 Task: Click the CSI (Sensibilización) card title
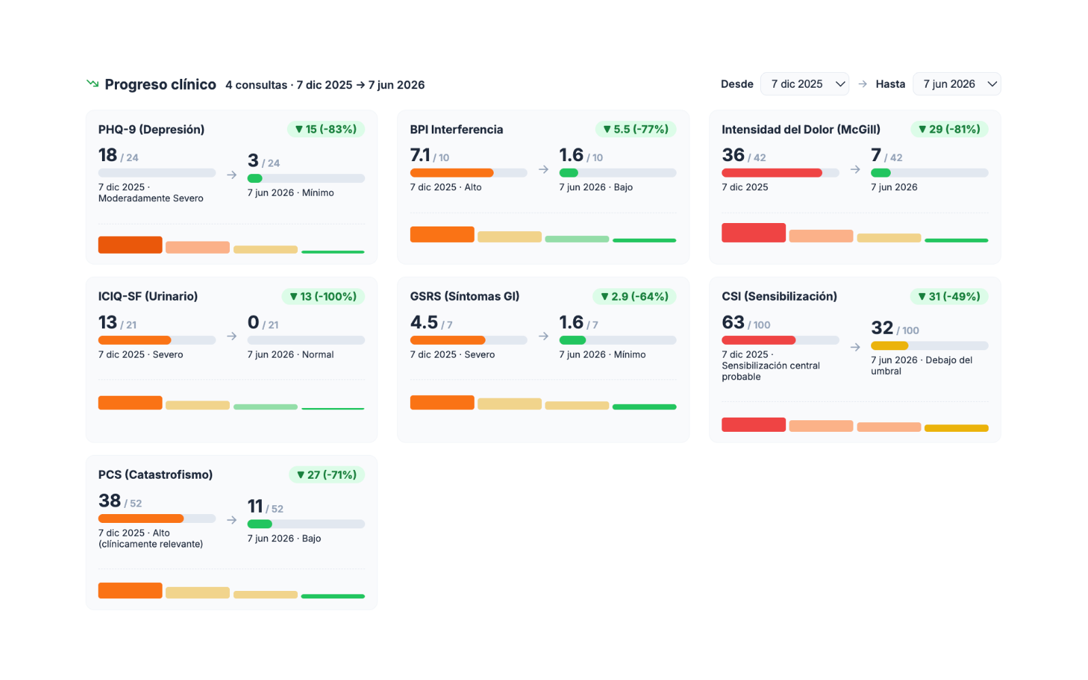tap(779, 296)
